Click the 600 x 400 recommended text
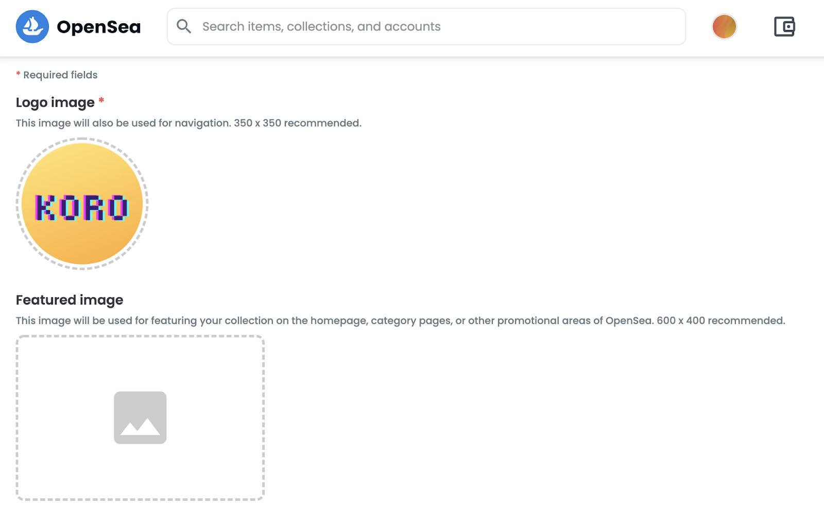This screenshot has height=522, width=824. pyautogui.click(x=721, y=321)
